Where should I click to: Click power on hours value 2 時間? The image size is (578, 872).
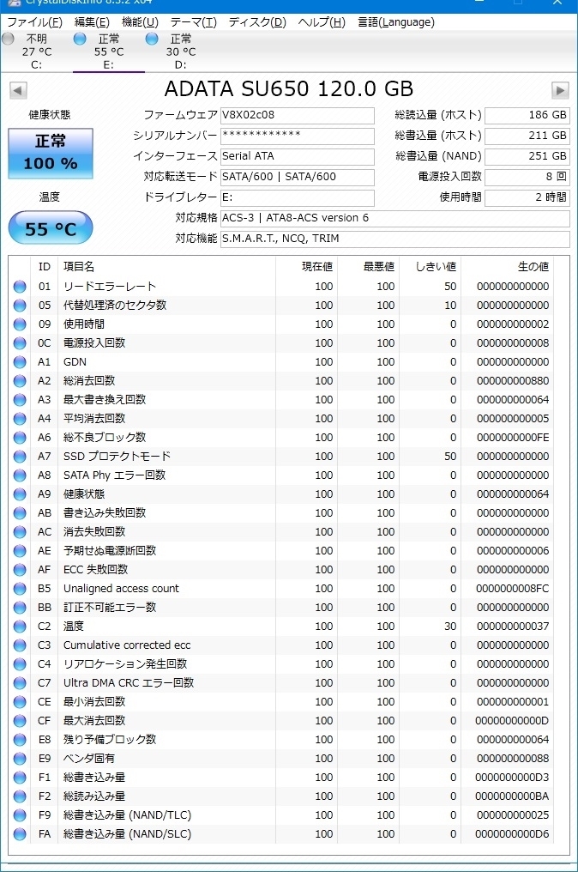click(527, 197)
